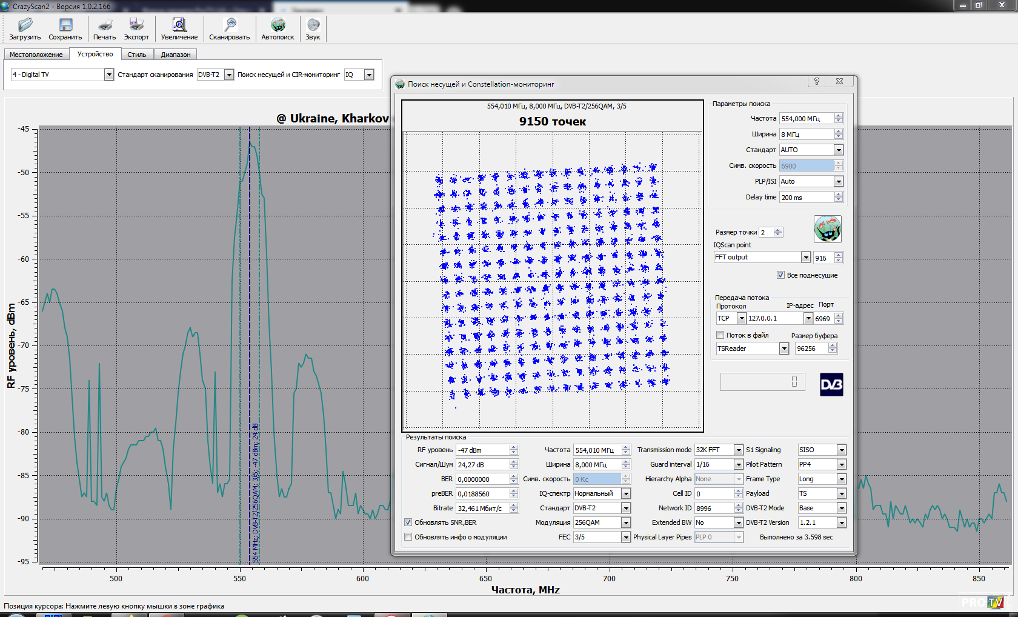Image resolution: width=1018 pixels, height=617 pixels.
Task: Uncheck the Все поднесущие checkbox
Action: click(780, 275)
